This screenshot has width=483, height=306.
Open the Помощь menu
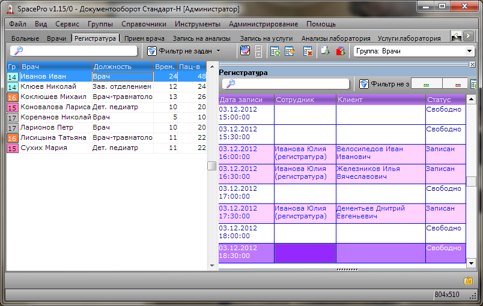[x=321, y=24]
